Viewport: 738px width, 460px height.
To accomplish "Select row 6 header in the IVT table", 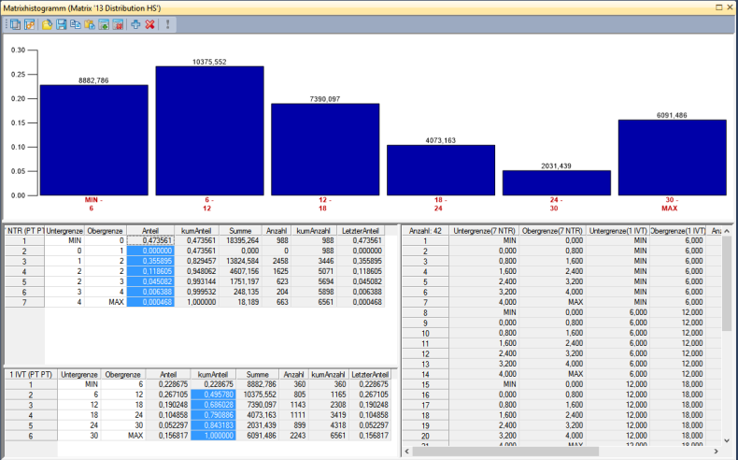I will [x=28, y=436].
